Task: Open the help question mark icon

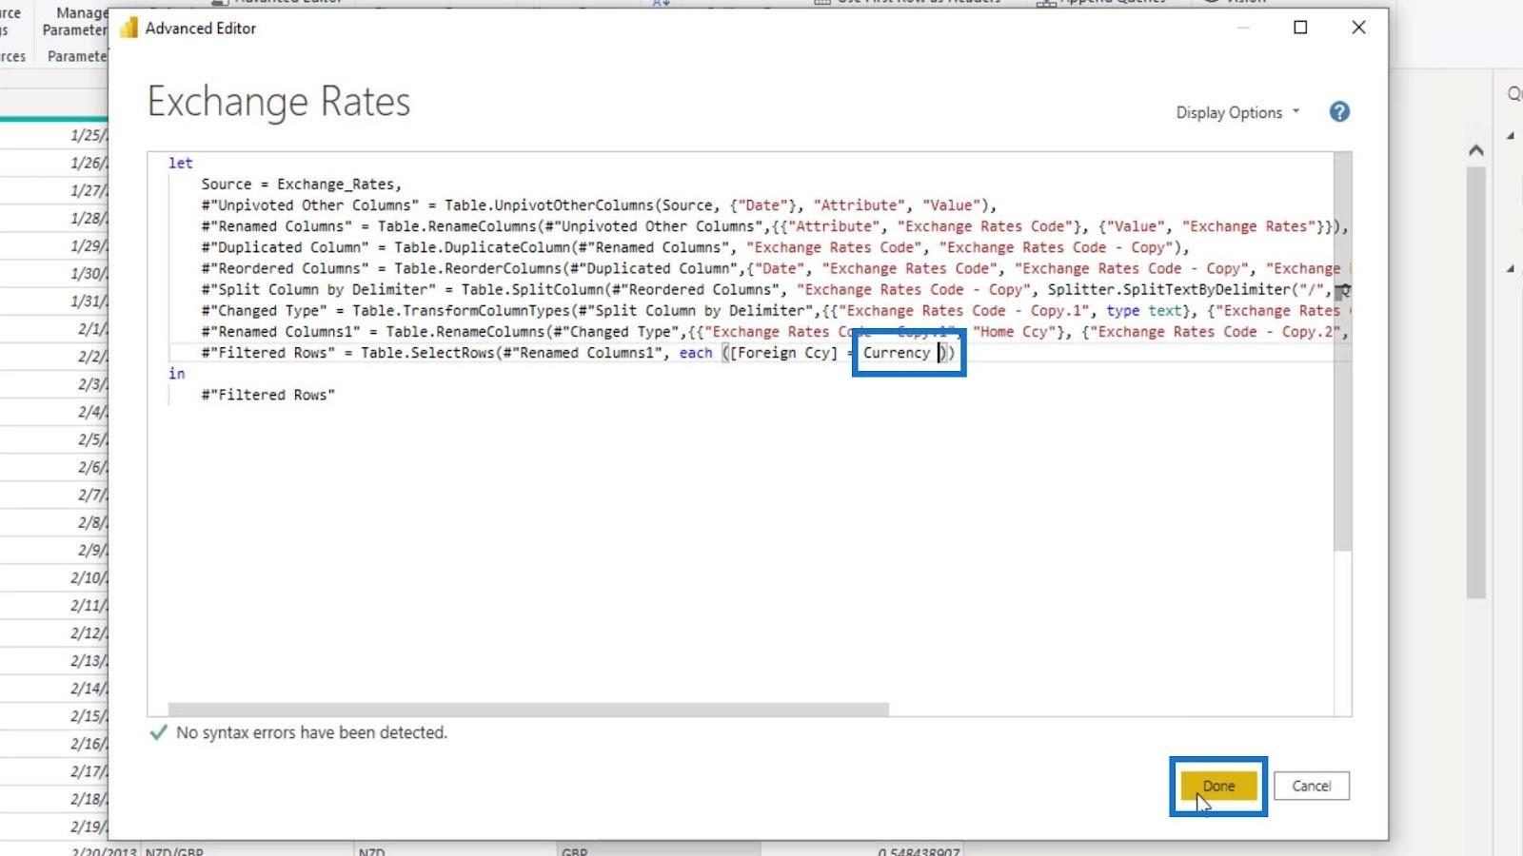Action: (x=1339, y=112)
